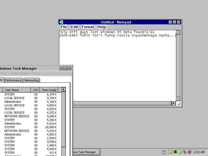This screenshot has height=156, width=208.
Task: Open the Edit menu in Notepad
Action: (74, 27)
